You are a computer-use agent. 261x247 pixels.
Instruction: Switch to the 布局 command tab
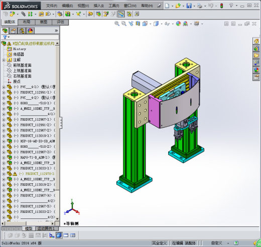[27, 22]
